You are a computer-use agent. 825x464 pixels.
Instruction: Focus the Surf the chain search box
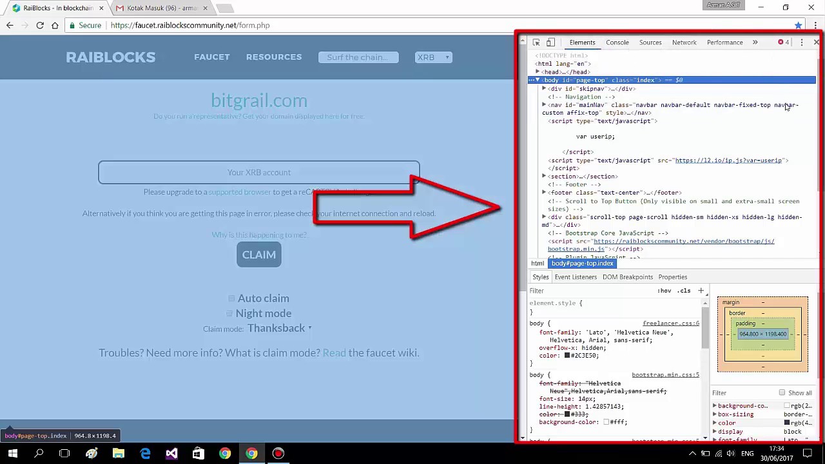(x=358, y=57)
